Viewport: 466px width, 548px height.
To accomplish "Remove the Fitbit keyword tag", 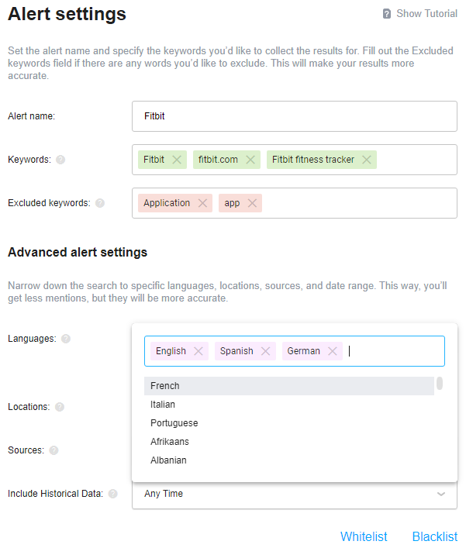I will (x=177, y=160).
